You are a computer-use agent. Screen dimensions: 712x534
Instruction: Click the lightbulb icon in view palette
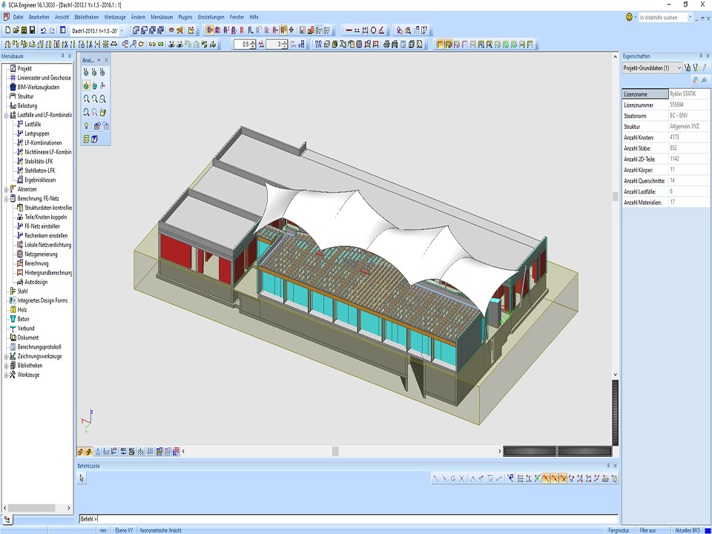tap(87, 126)
